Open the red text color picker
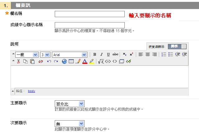 tap(85, 61)
